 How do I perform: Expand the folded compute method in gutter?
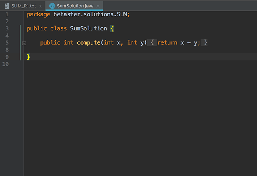click(24, 43)
